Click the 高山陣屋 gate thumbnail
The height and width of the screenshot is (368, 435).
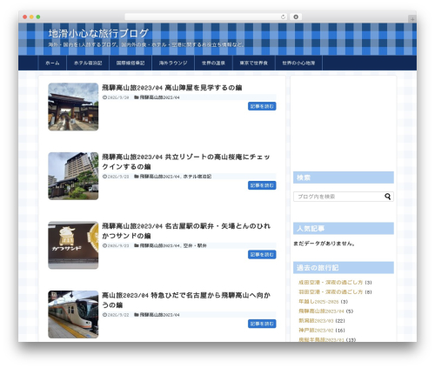[73, 107]
